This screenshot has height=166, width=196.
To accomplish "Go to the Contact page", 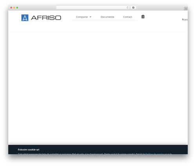I will click(x=127, y=17).
